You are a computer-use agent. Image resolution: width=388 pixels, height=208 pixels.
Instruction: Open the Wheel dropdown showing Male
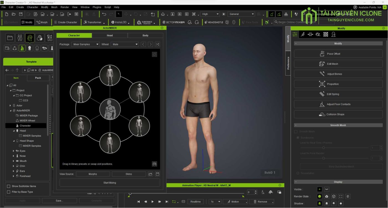(x=125, y=44)
